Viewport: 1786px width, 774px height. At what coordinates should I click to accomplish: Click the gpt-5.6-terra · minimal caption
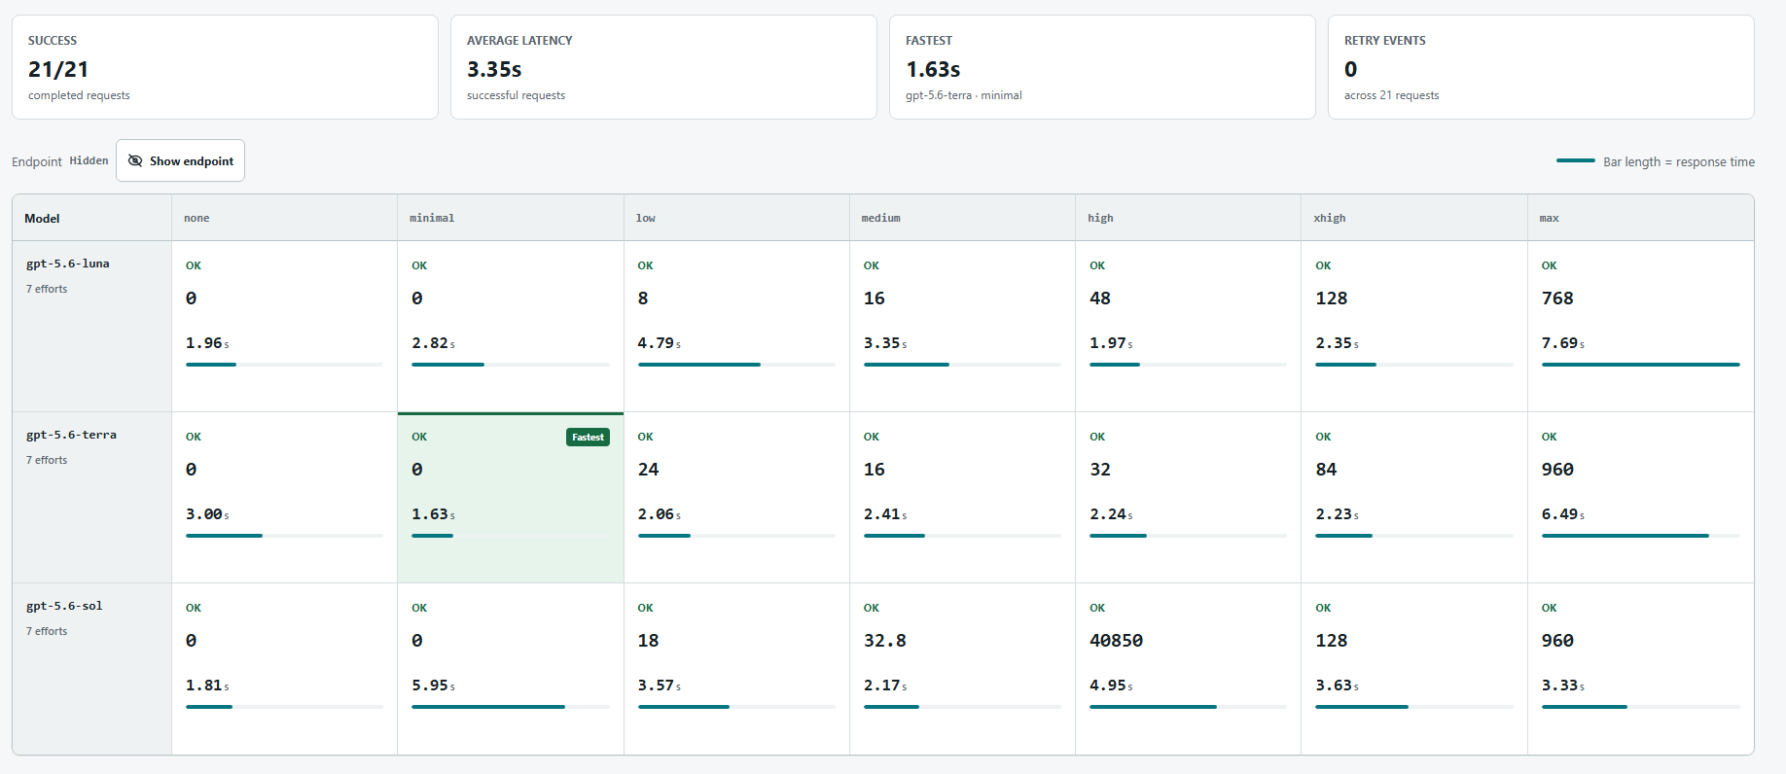[963, 95]
